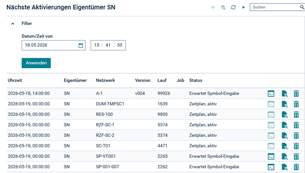
Task: Delete the DUM-TMPSC1 activation with trash icon
Action: [296, 104]
